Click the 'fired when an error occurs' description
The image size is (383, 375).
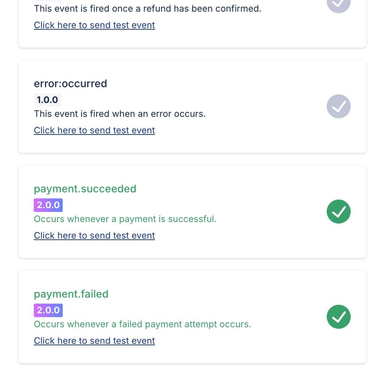[120, 114]
